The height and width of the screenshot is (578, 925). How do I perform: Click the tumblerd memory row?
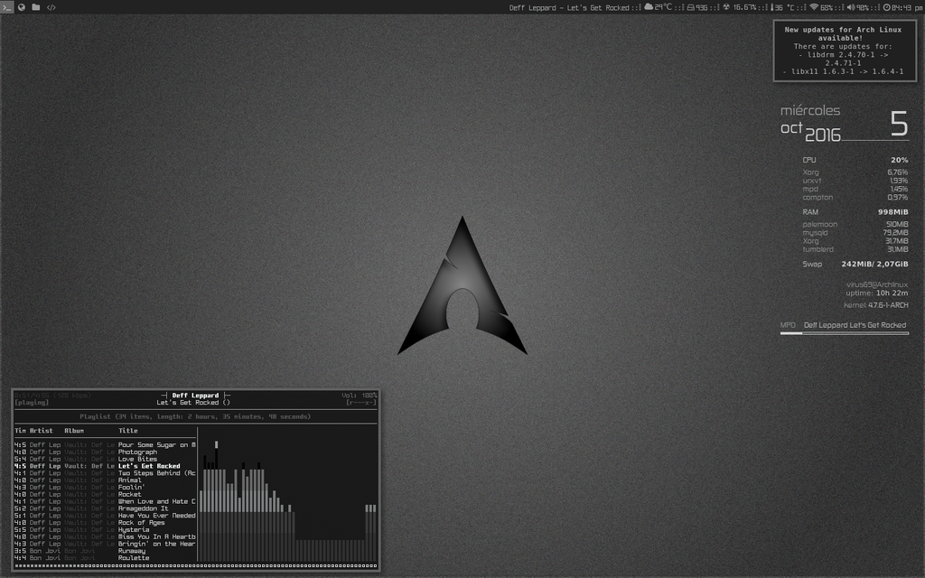pyautogui.click(x=855, y=249)
